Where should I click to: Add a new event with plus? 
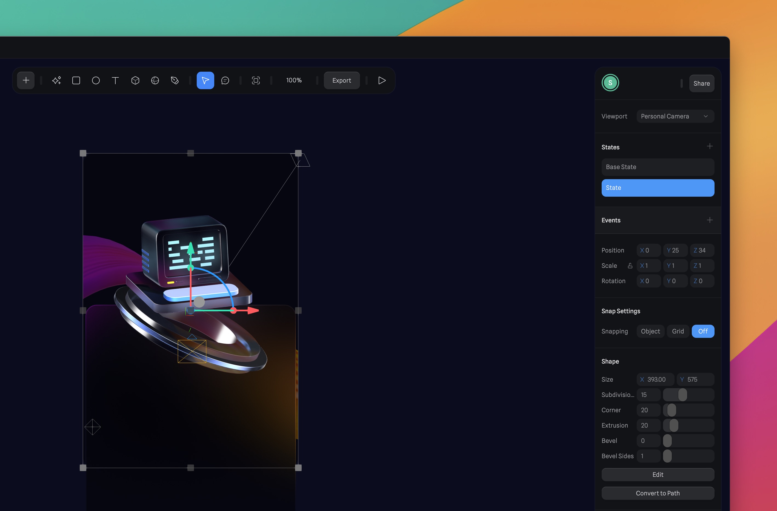click(x=709, y=220)
